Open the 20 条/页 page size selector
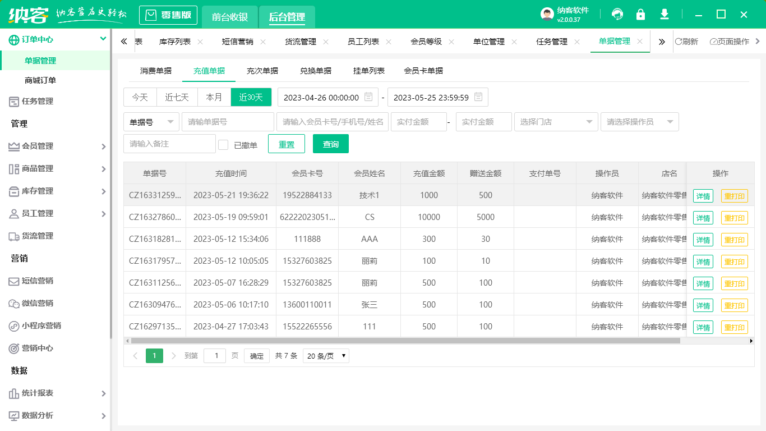Viewport: 766px width, 431px height. (325, 355)
